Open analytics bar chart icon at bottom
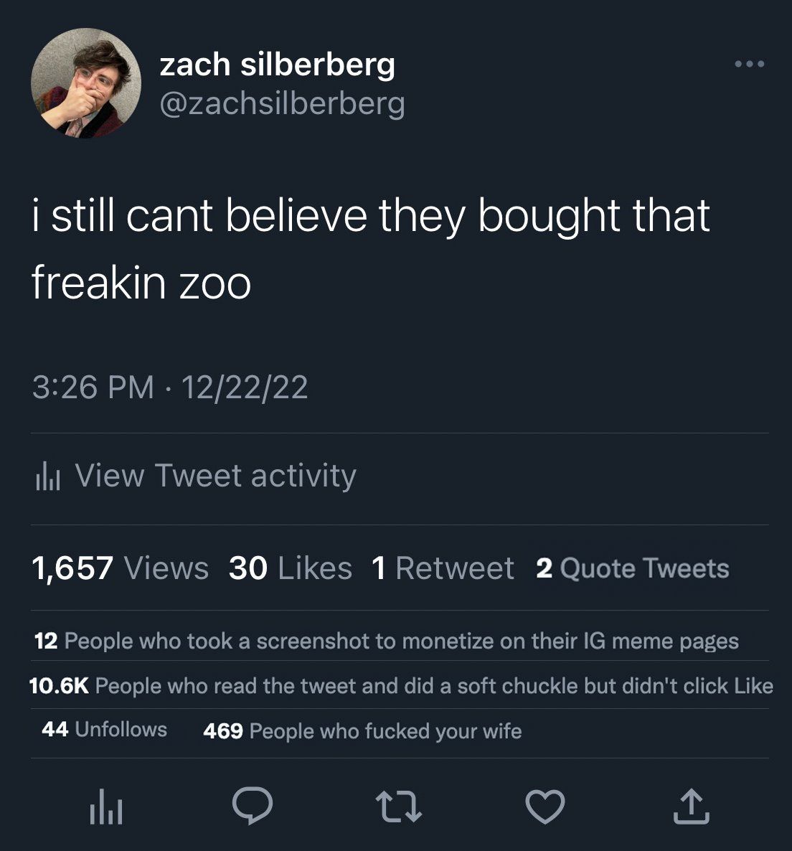 105,807
